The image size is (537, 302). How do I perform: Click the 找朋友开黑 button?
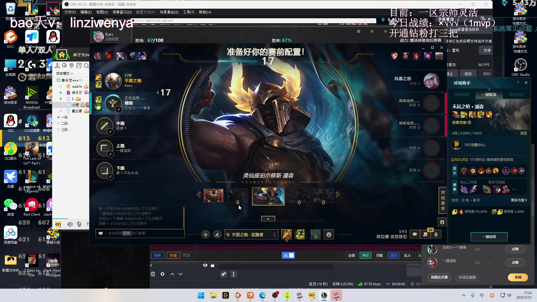coord(439,277)
